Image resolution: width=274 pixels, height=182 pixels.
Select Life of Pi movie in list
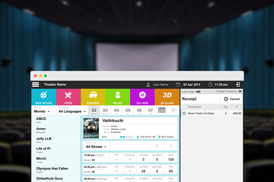point(56,150)
